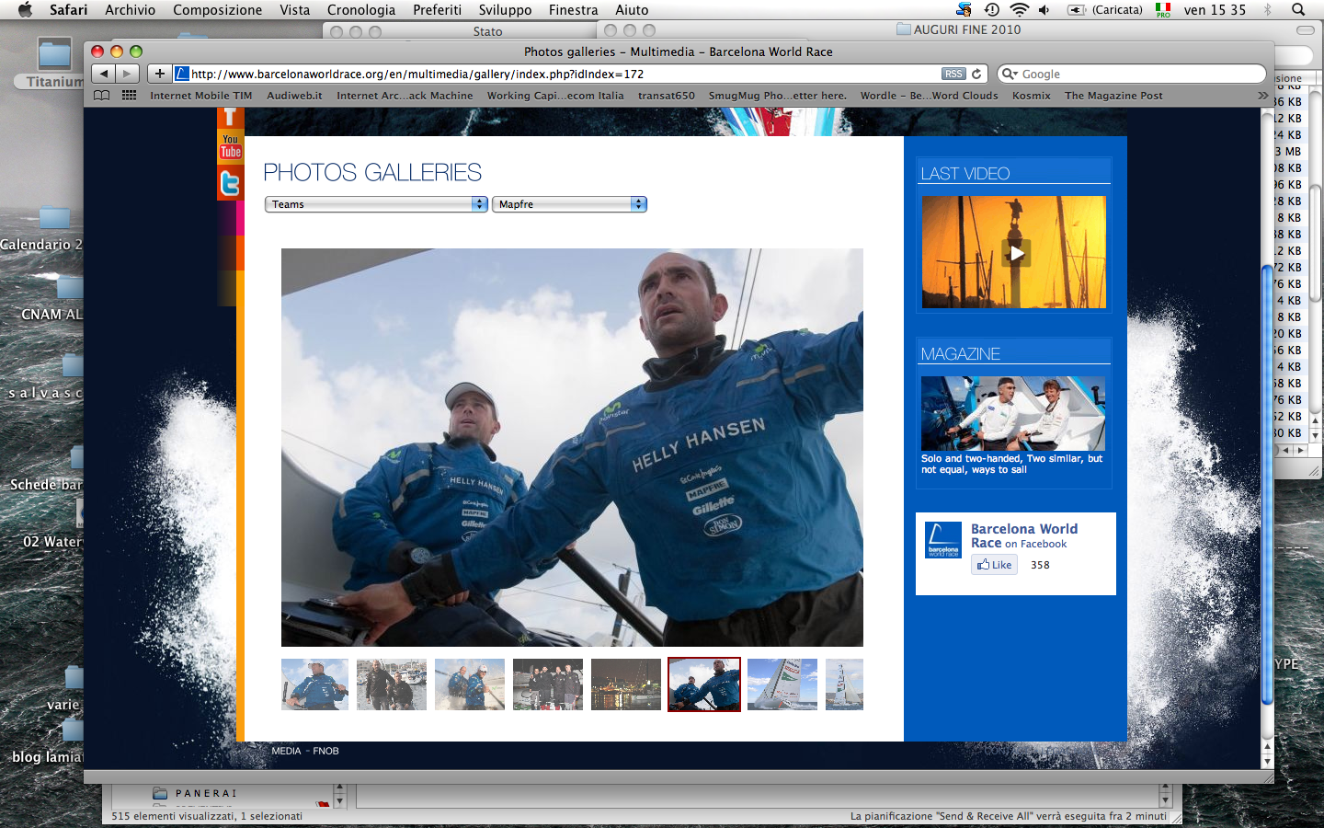Open the Finestra menu
The image size is (1324, 828).
(574, 10)
